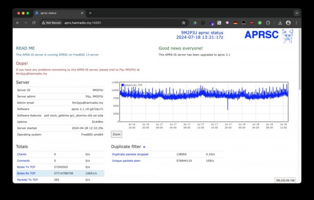Click the APRSC logo image
Image resolution: width=314 pixels, height=200 pixels.
click(268, 36)
